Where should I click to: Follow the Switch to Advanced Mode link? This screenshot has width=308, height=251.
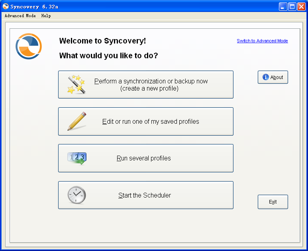click(x=262, y=41)
